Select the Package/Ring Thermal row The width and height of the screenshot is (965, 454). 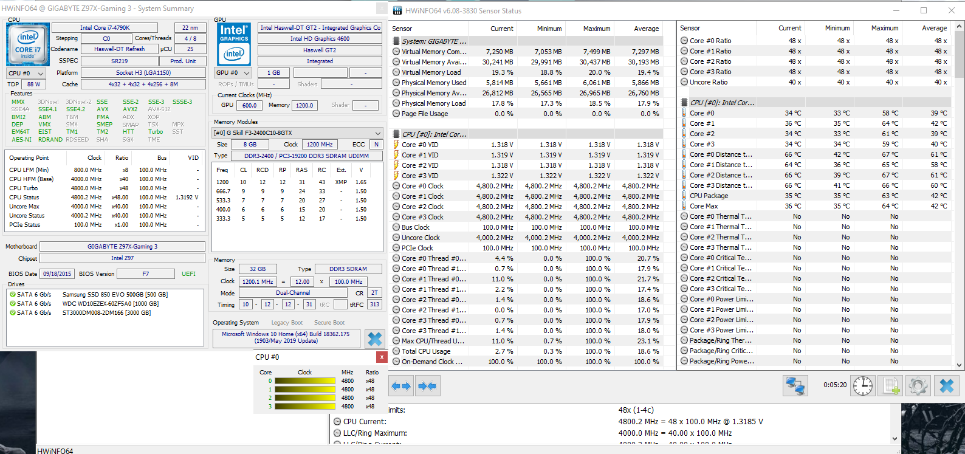(814, 340)
